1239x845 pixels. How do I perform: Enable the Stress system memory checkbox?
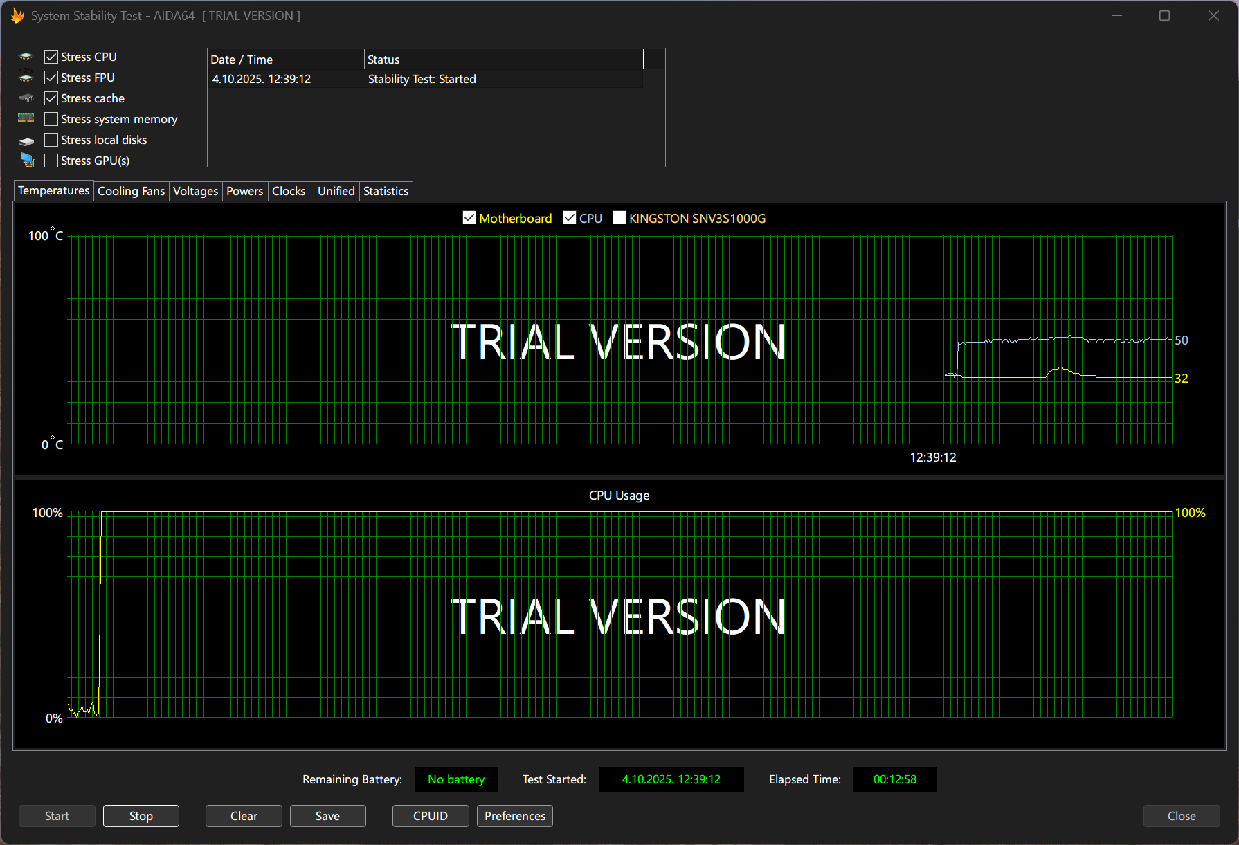pyautogui.click(x=51, y=119)
